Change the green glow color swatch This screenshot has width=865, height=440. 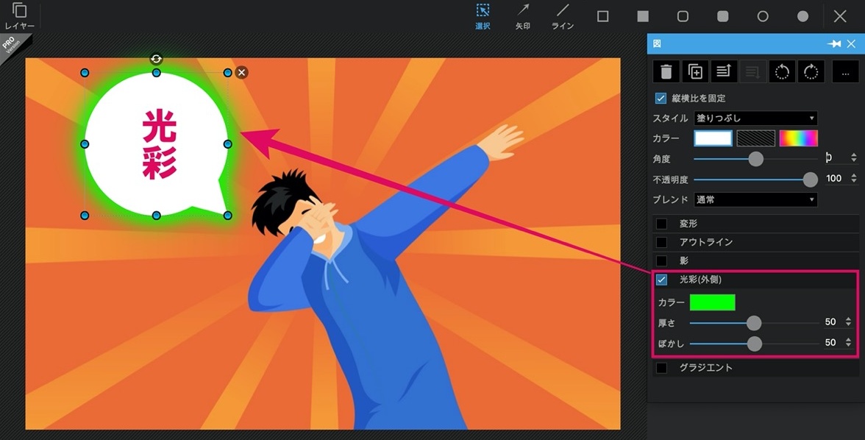(712, 302)
